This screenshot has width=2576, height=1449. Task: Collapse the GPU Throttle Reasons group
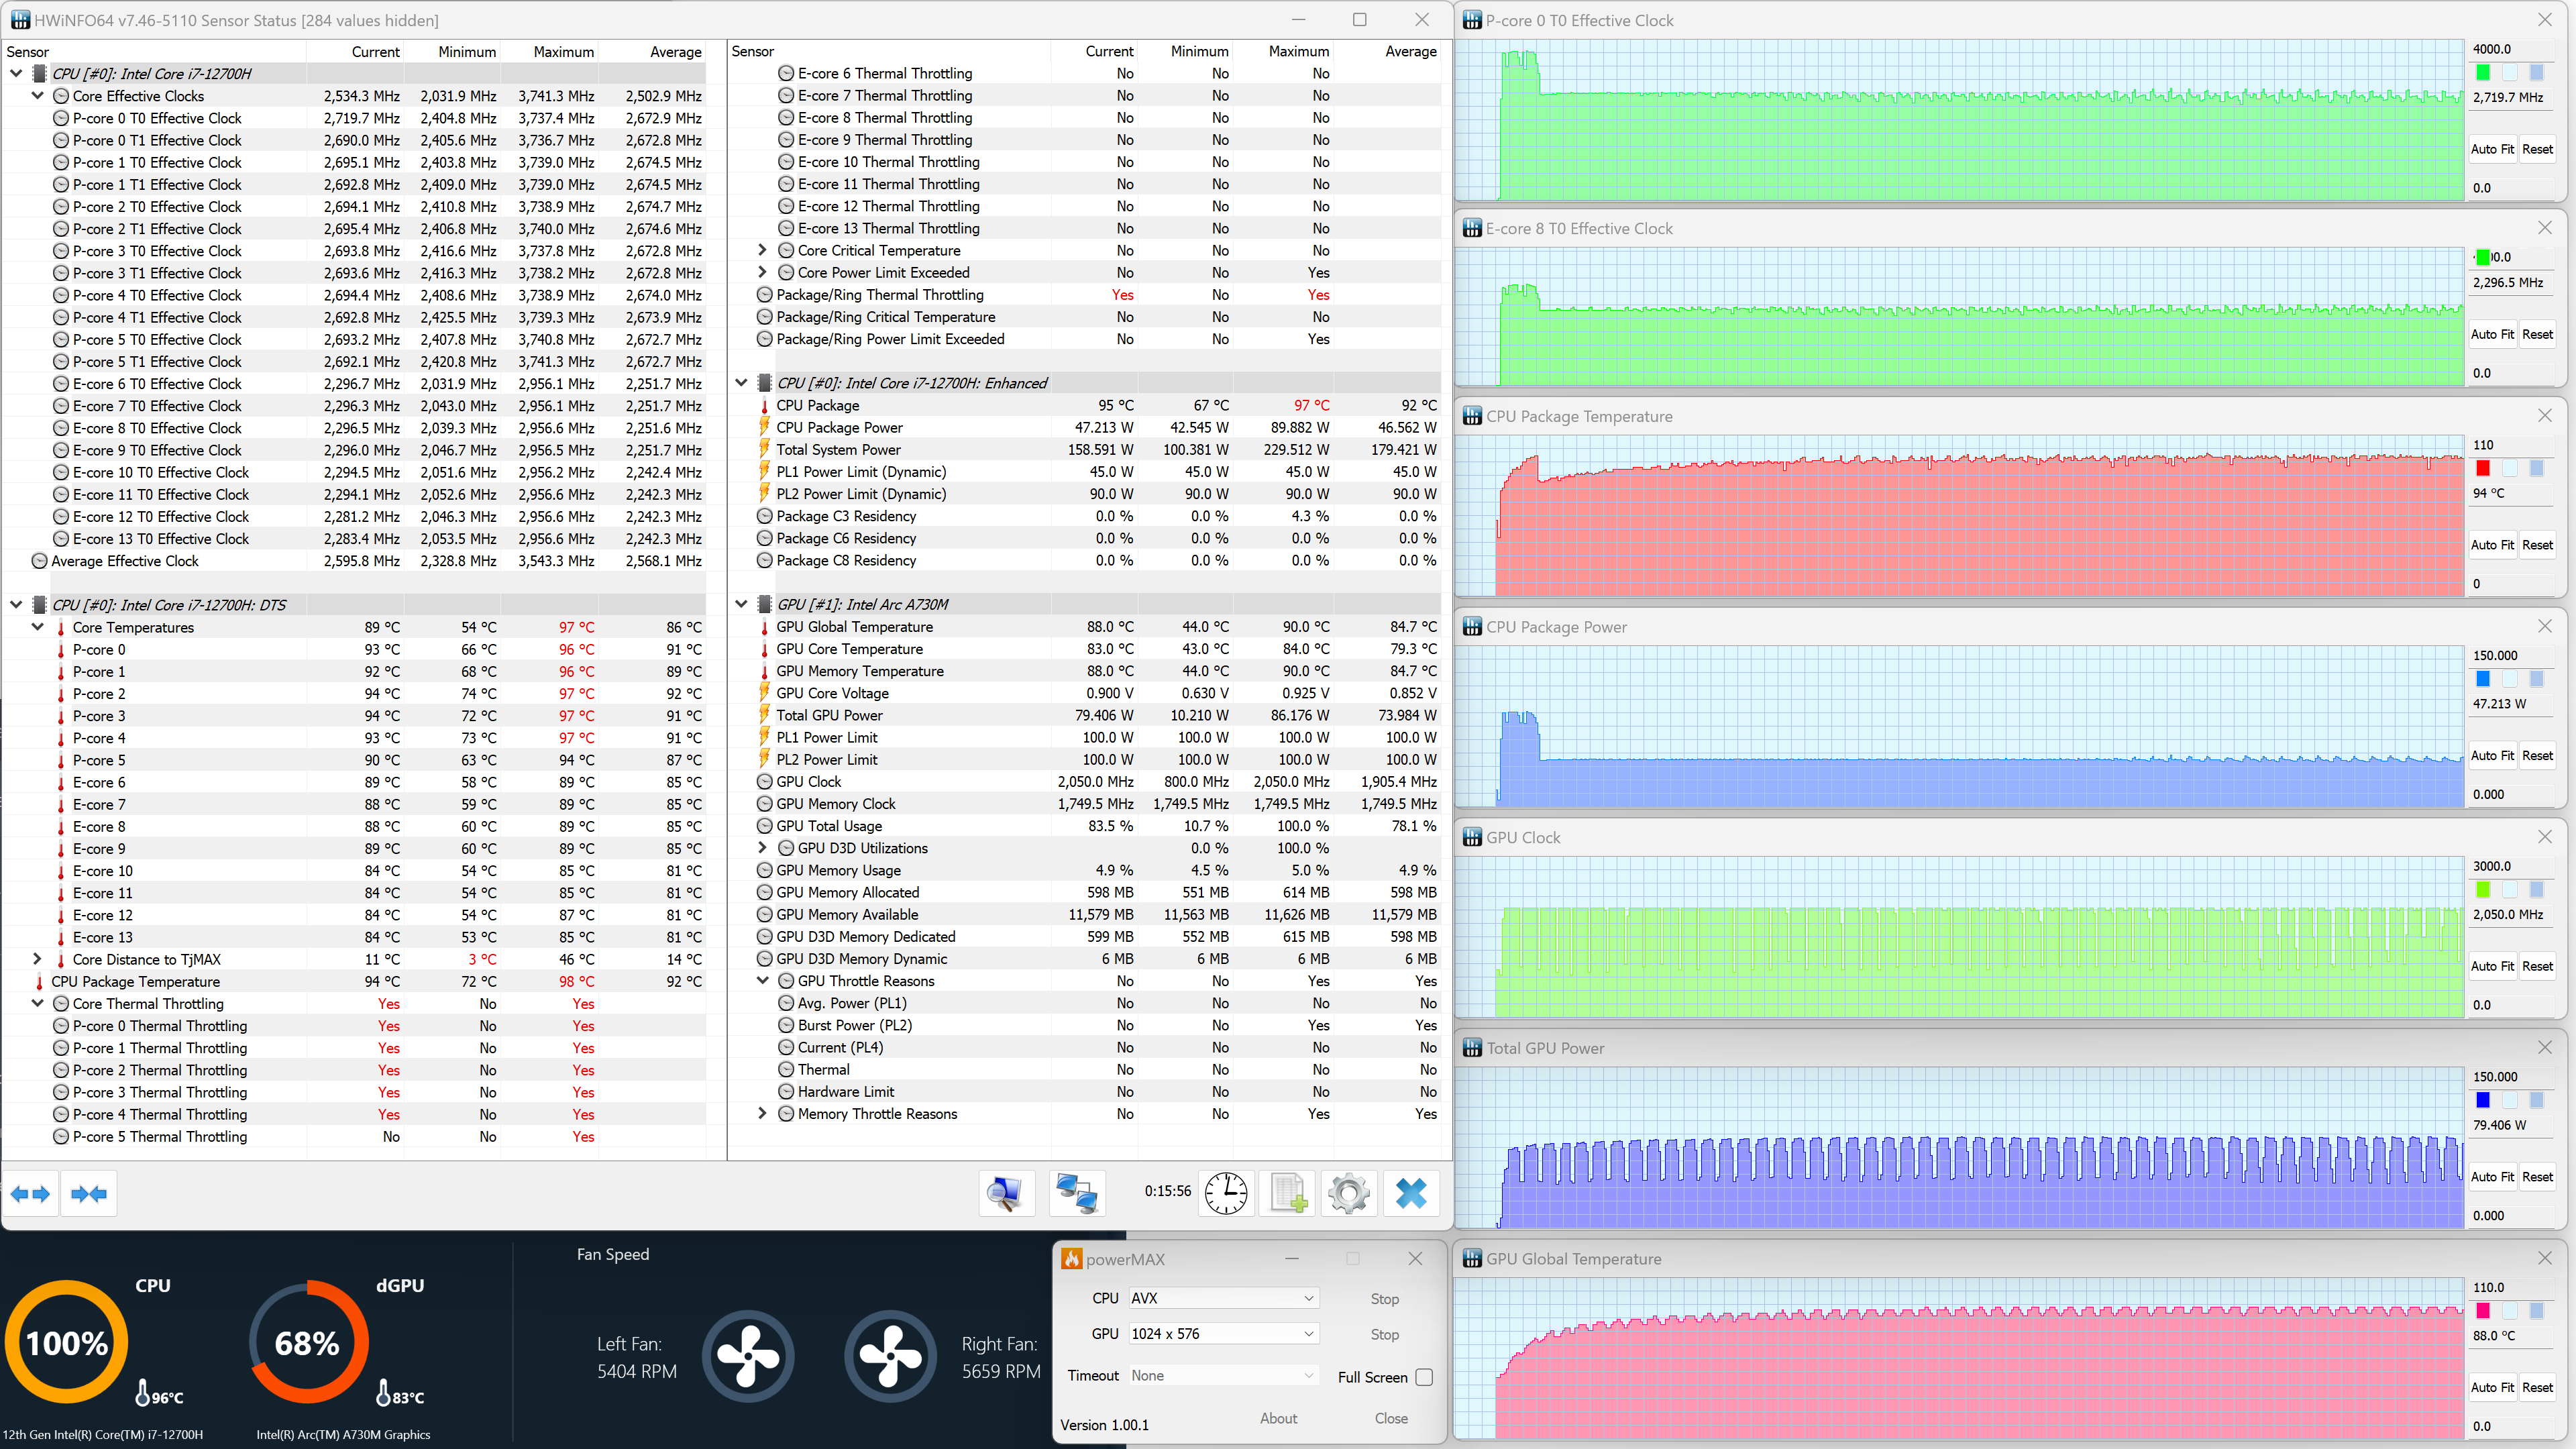click(762, 981)
